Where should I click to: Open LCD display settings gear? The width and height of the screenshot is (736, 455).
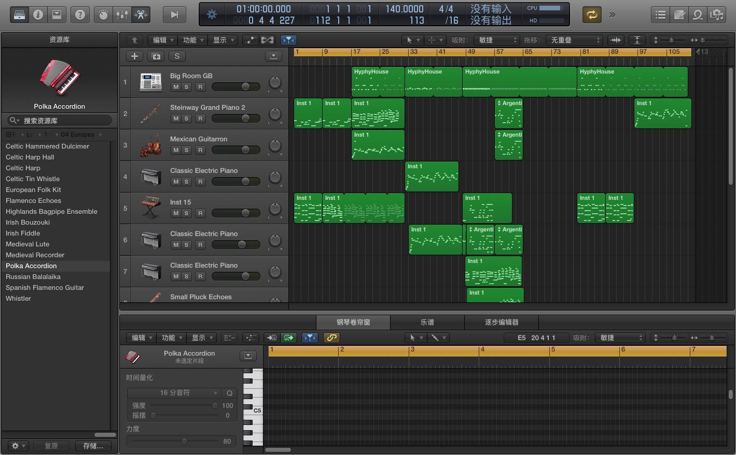[212, 14]
